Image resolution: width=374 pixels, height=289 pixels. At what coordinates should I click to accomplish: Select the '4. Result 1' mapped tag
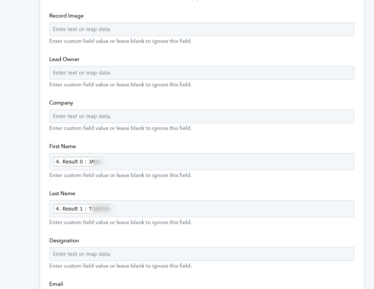pos(82,209)
